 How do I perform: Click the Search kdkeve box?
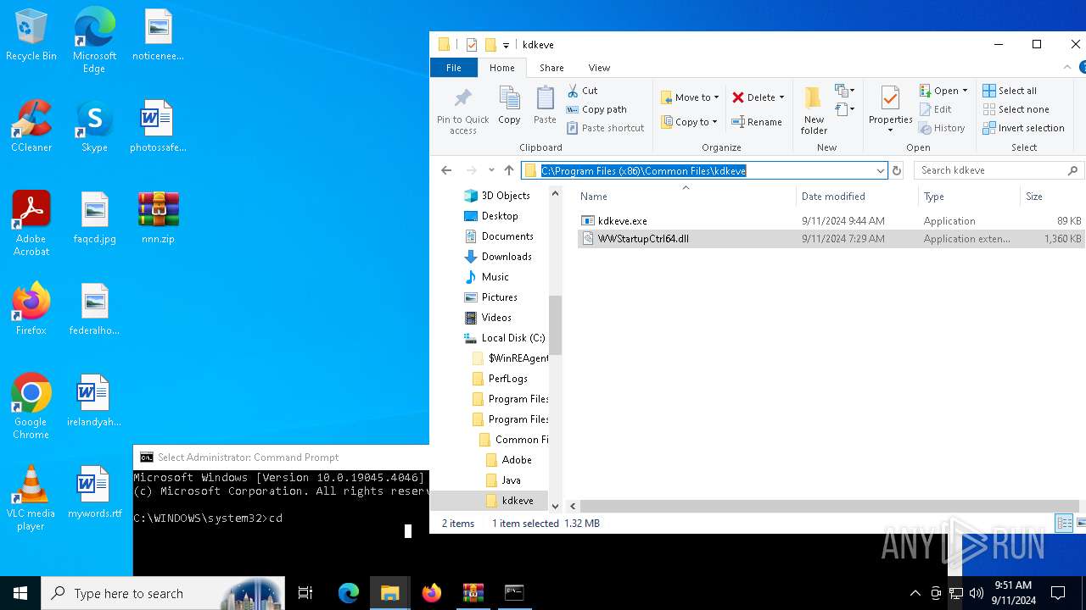coord(999,170)
